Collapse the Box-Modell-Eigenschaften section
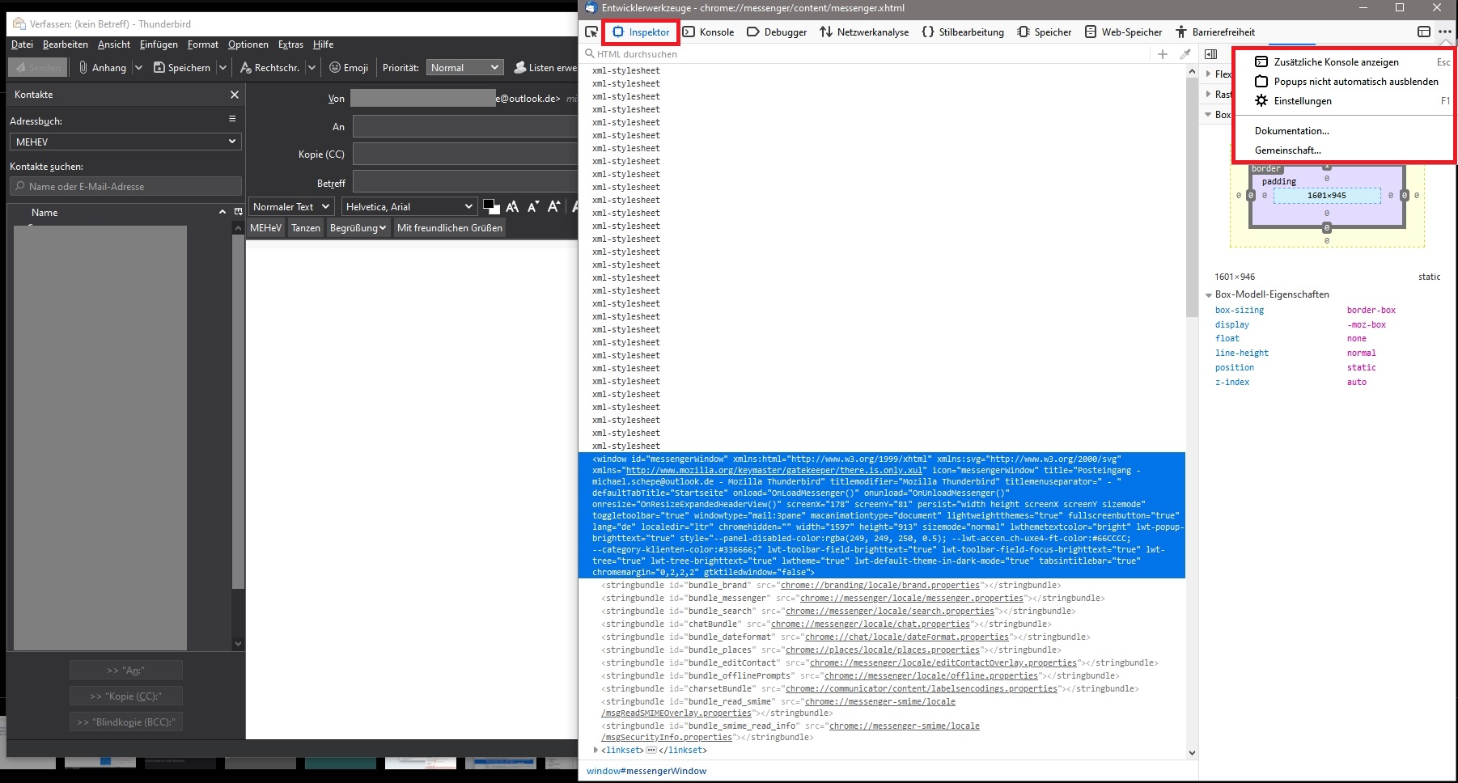Viewport: 1458px width, 783px height. [x=1209, y=295]
